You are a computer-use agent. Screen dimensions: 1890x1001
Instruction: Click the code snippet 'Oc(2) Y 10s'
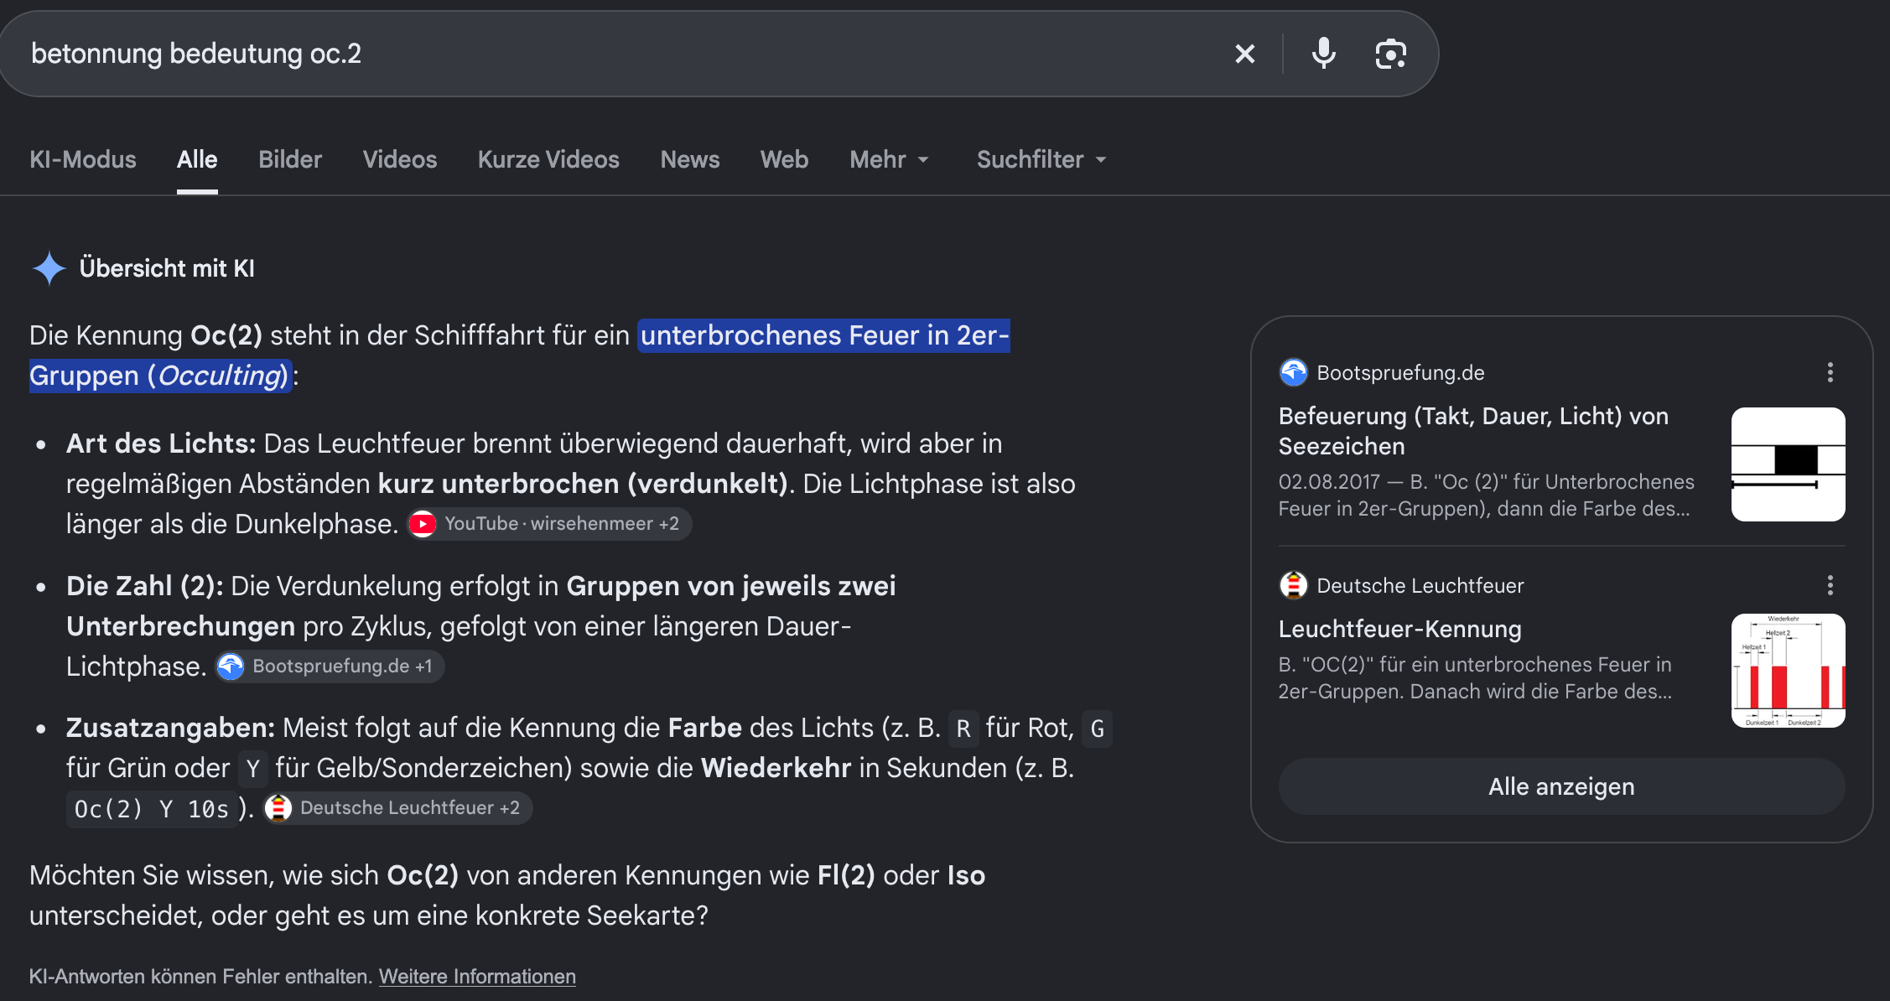pos(151,809)
